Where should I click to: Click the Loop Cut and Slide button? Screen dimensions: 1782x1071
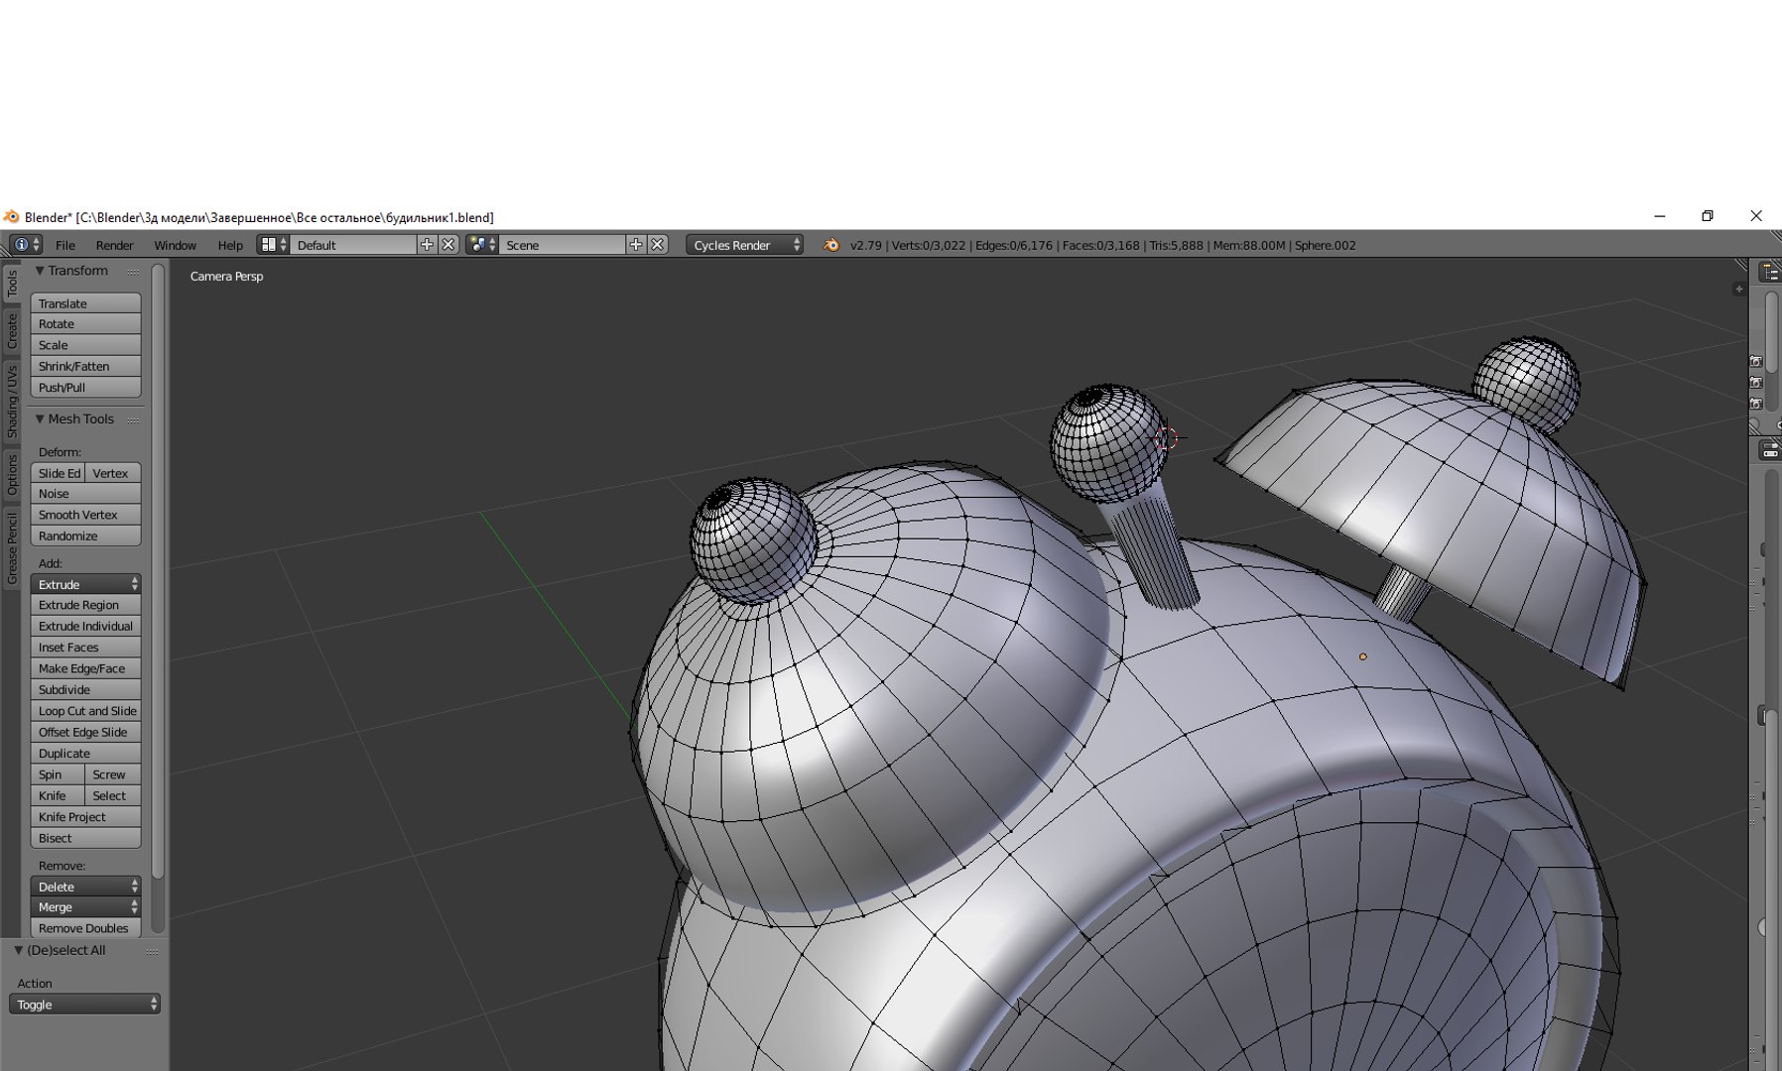click(x=85, y=711)
